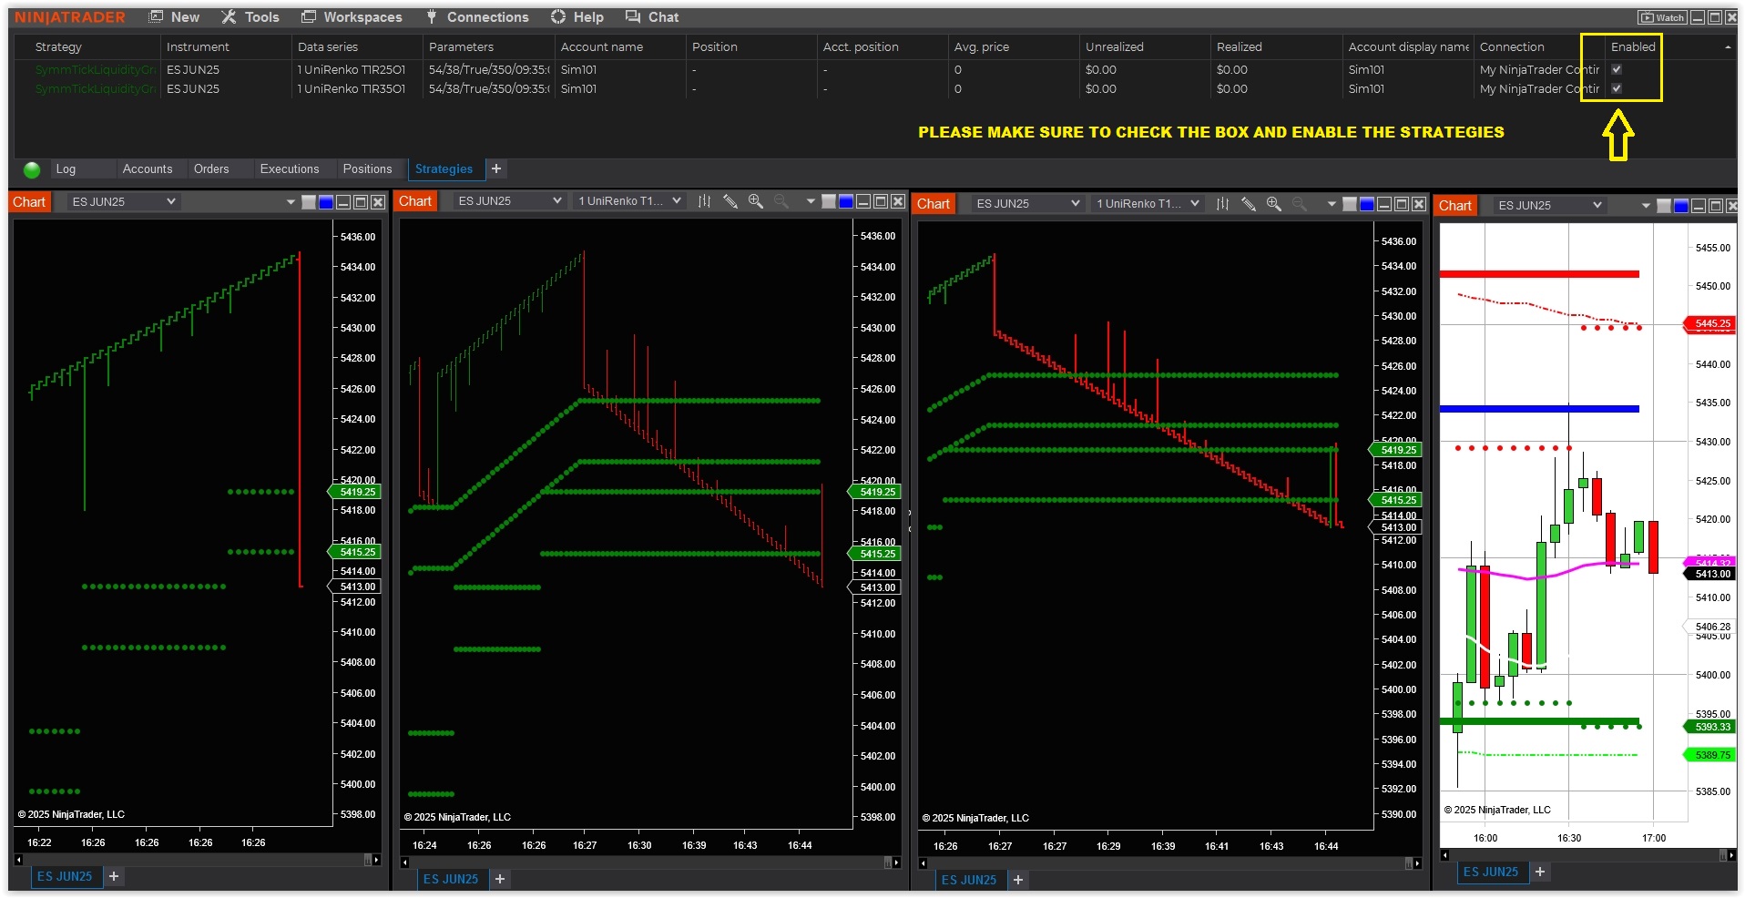Viewport: 1745px width, 898px height.
Task: Add a new tab beside Strategies
Action: (496, 168)
